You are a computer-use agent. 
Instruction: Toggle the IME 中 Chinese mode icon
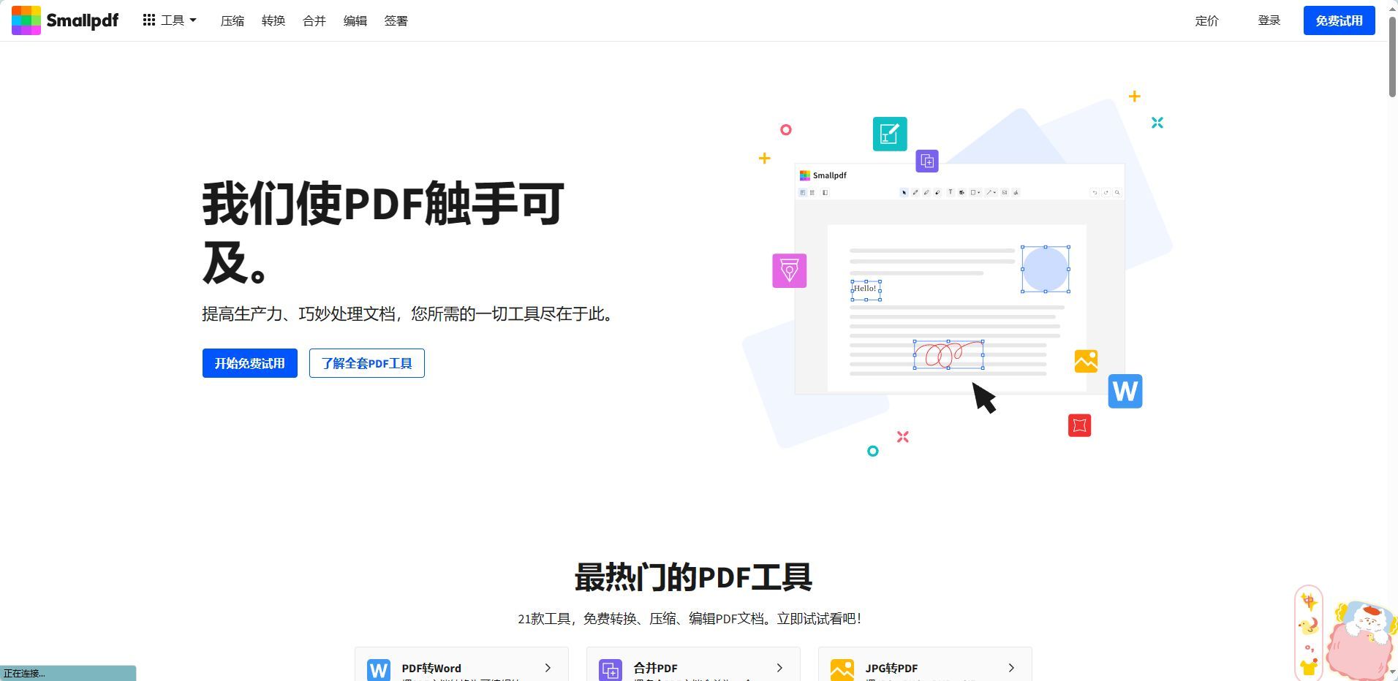click(x=1309, y=602)
